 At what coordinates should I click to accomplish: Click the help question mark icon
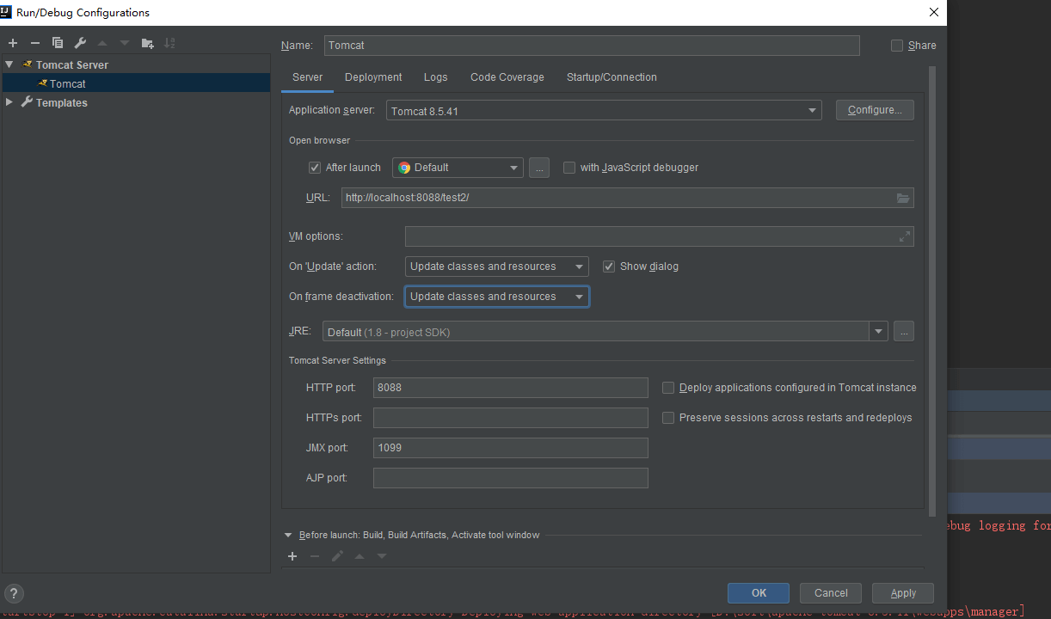click(x=13, y=592)
